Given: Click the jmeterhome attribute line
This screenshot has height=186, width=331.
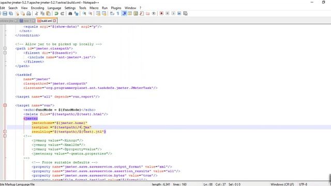Looking at the screenshot, I should tap(59, 123).
